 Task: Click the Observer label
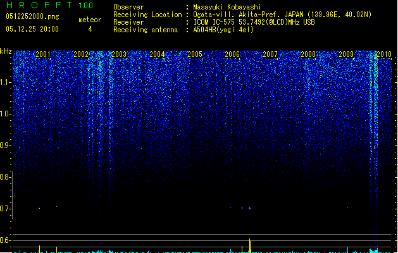coord(128,7)
